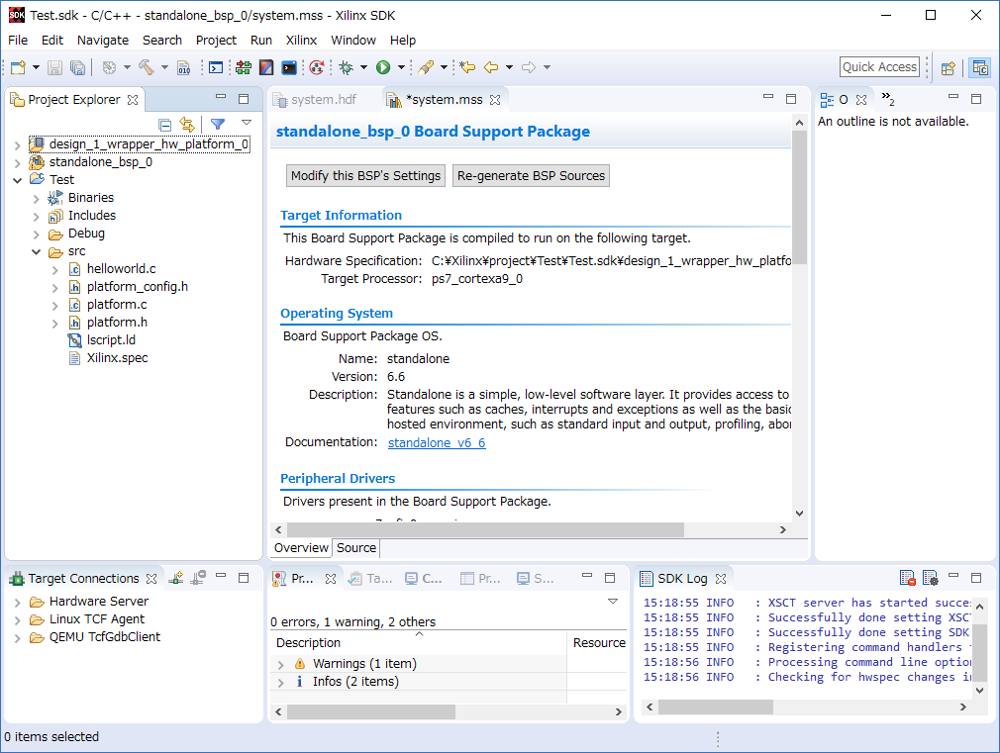Click the Program FPGA toolbar icon
The width and height of the screenshot is (1000, 753).
click(x=243, y=67)
